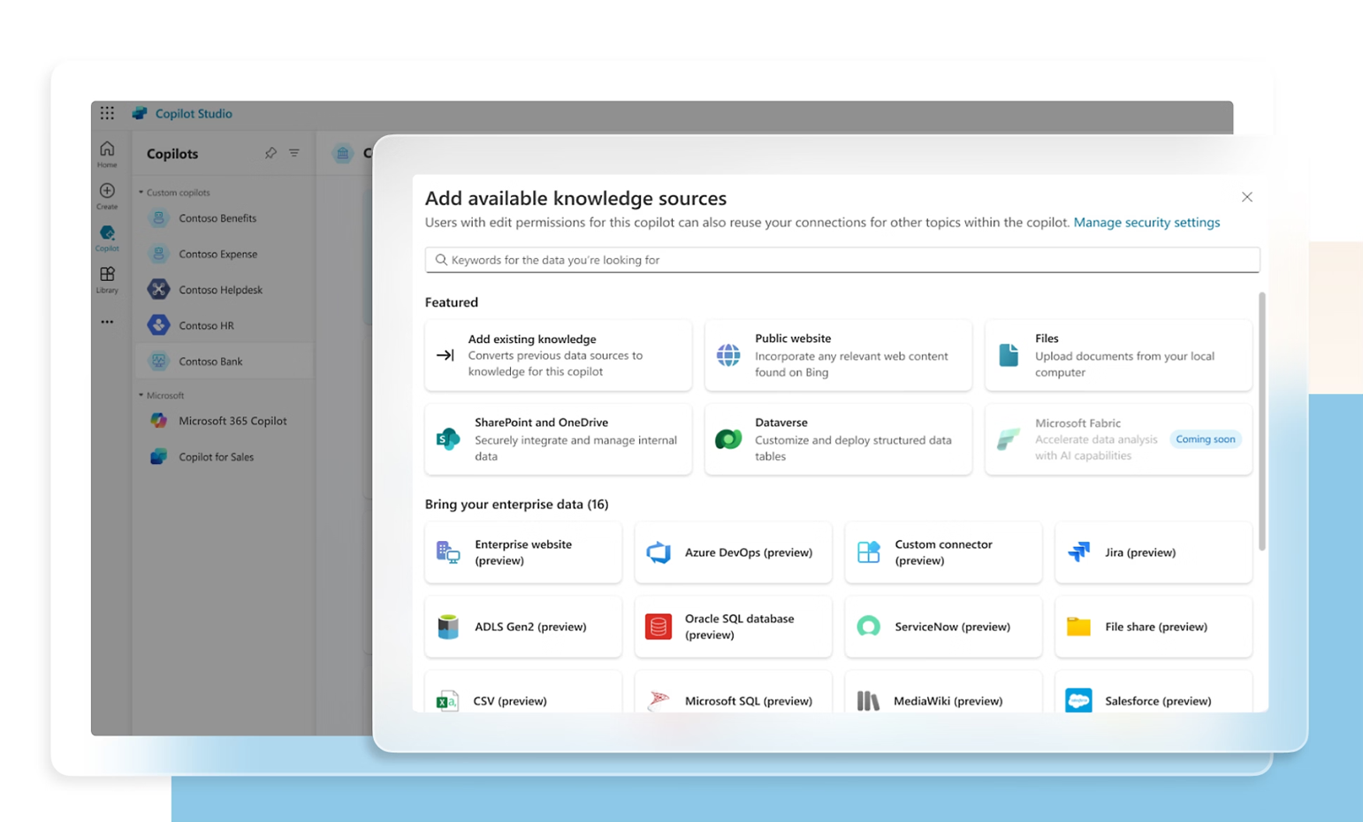Click the Coming soon badge

[1206, 439]
